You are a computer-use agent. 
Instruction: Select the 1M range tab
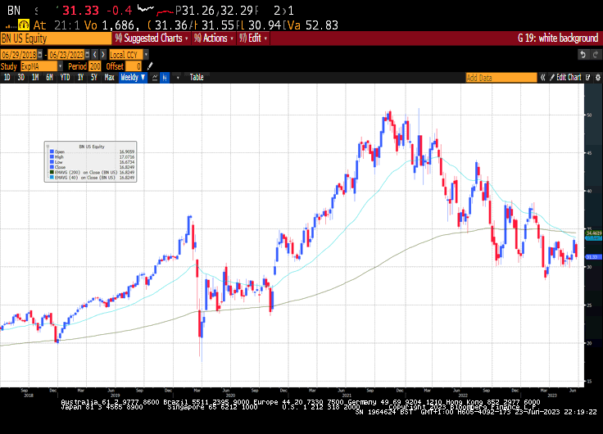pyautogui.click(x=35, y=77)
